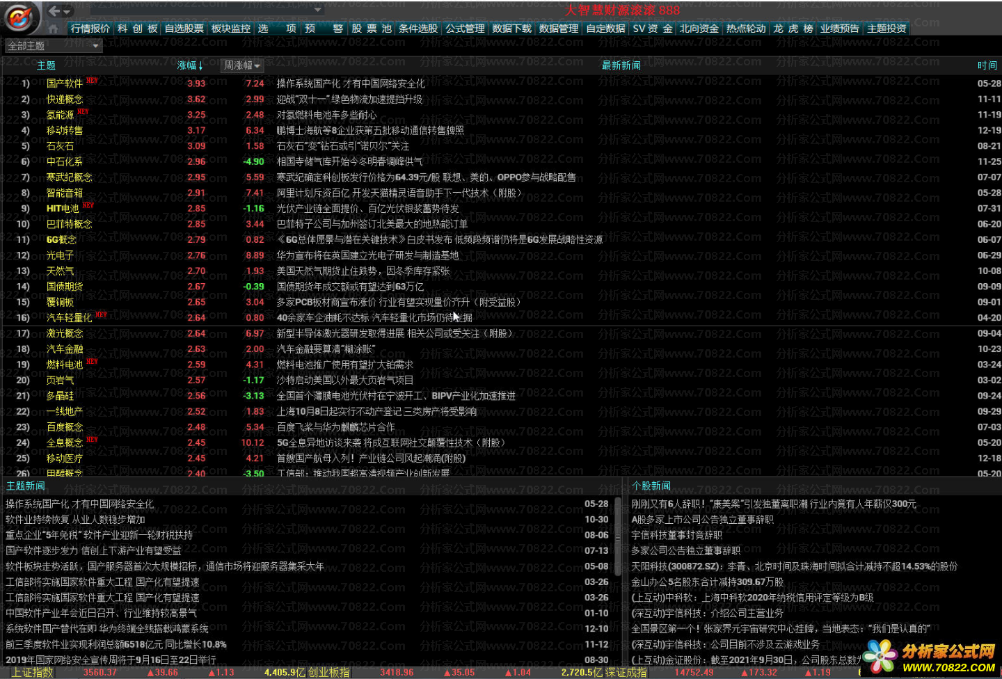Select the 百度概念 theme row

(501, 427)
